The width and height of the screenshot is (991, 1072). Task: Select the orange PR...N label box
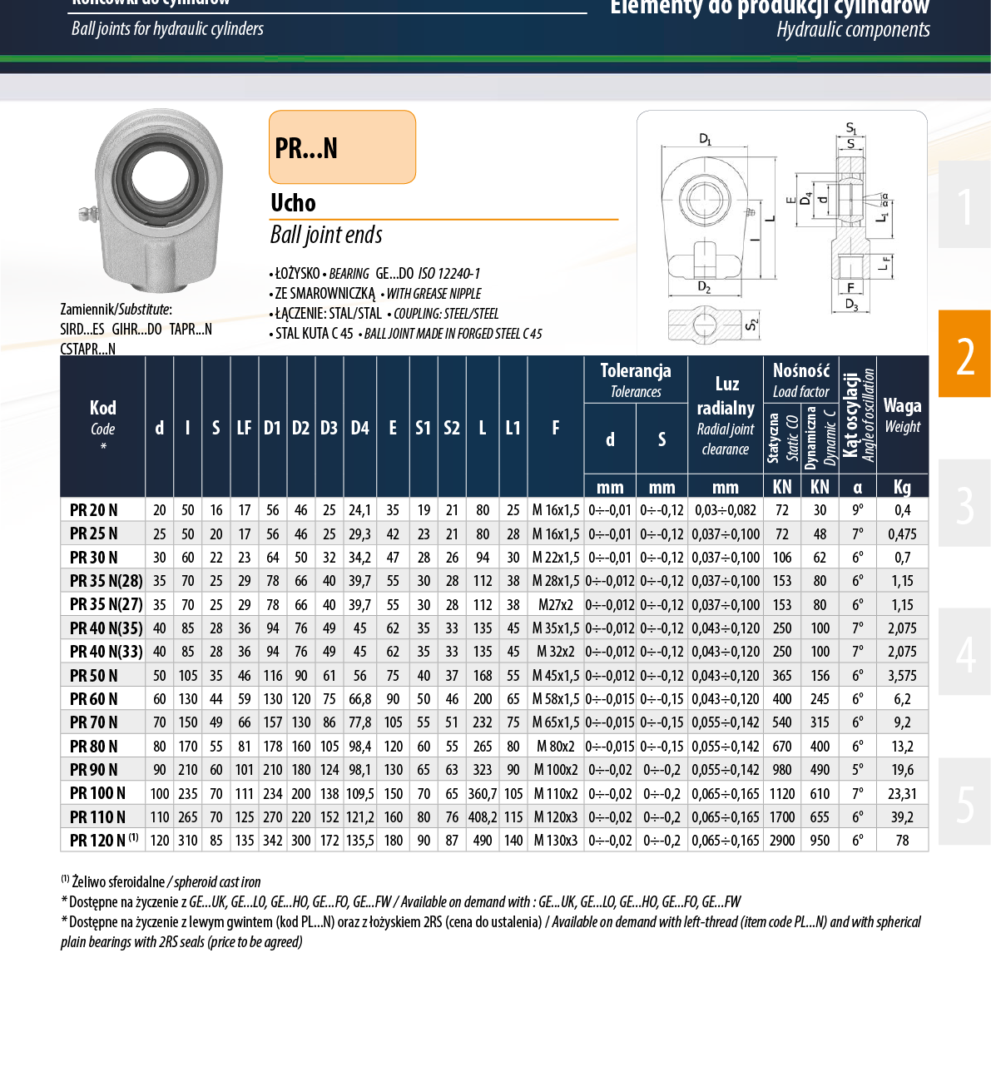click(342, 147)
